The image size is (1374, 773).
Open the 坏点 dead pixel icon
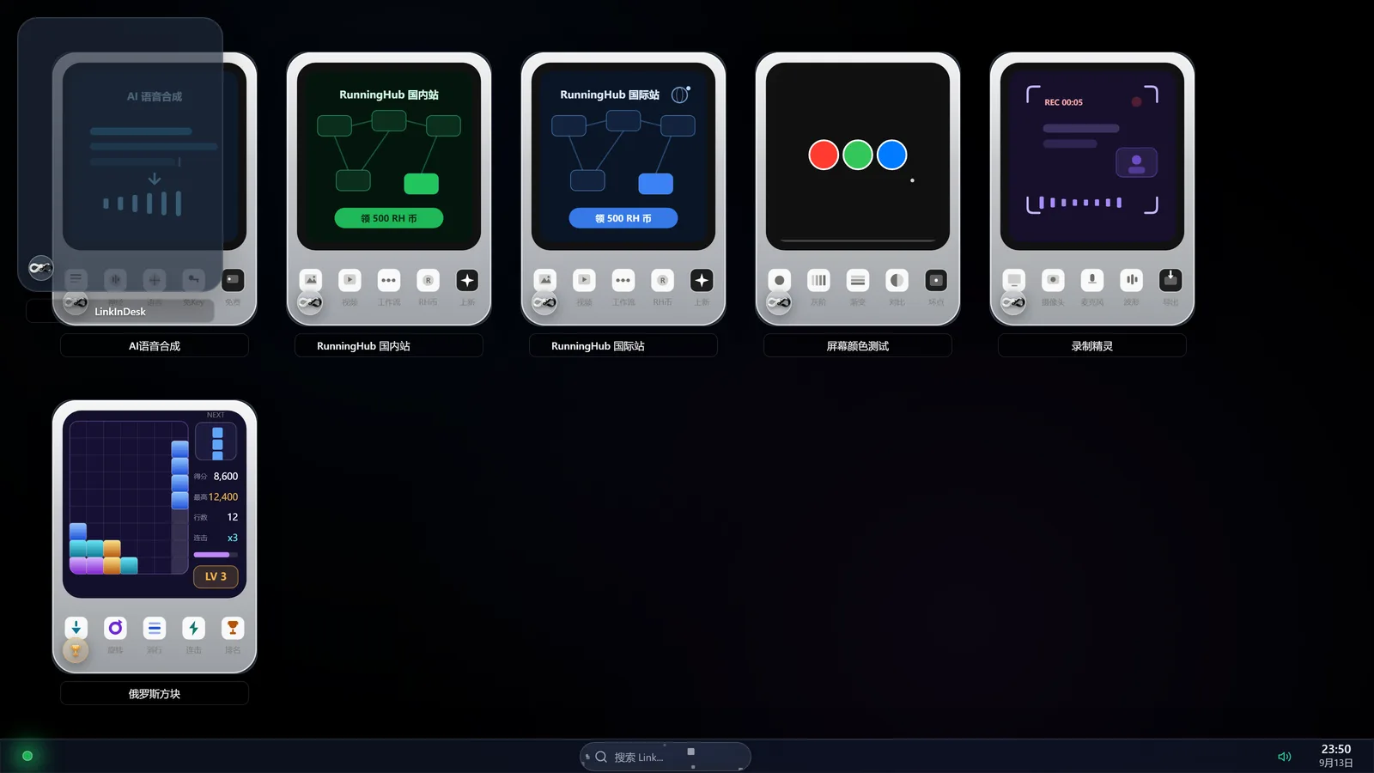936,280
